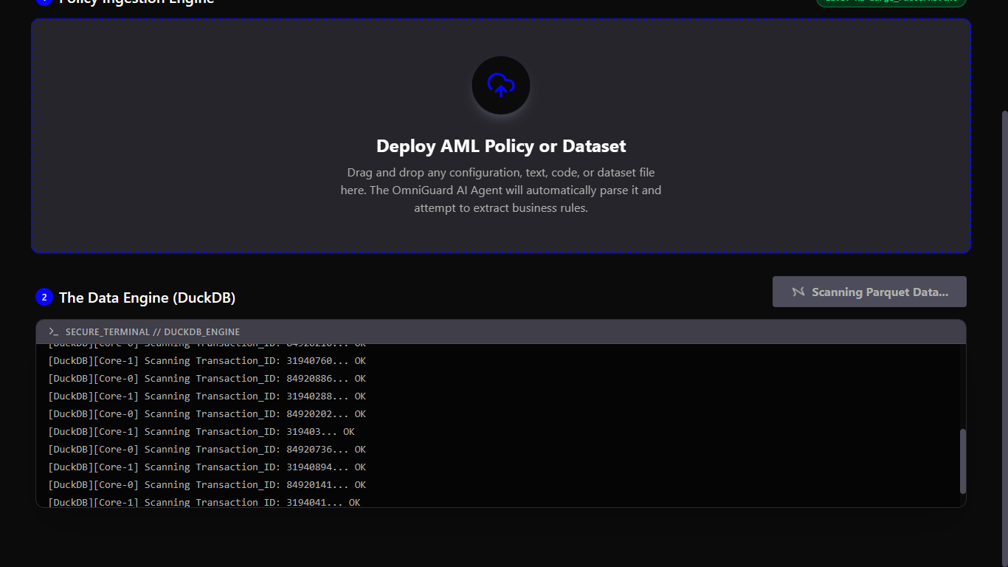Click the spinner icon in Scanning button
This screenshot has width=1008, height=567.
[798, 292]
